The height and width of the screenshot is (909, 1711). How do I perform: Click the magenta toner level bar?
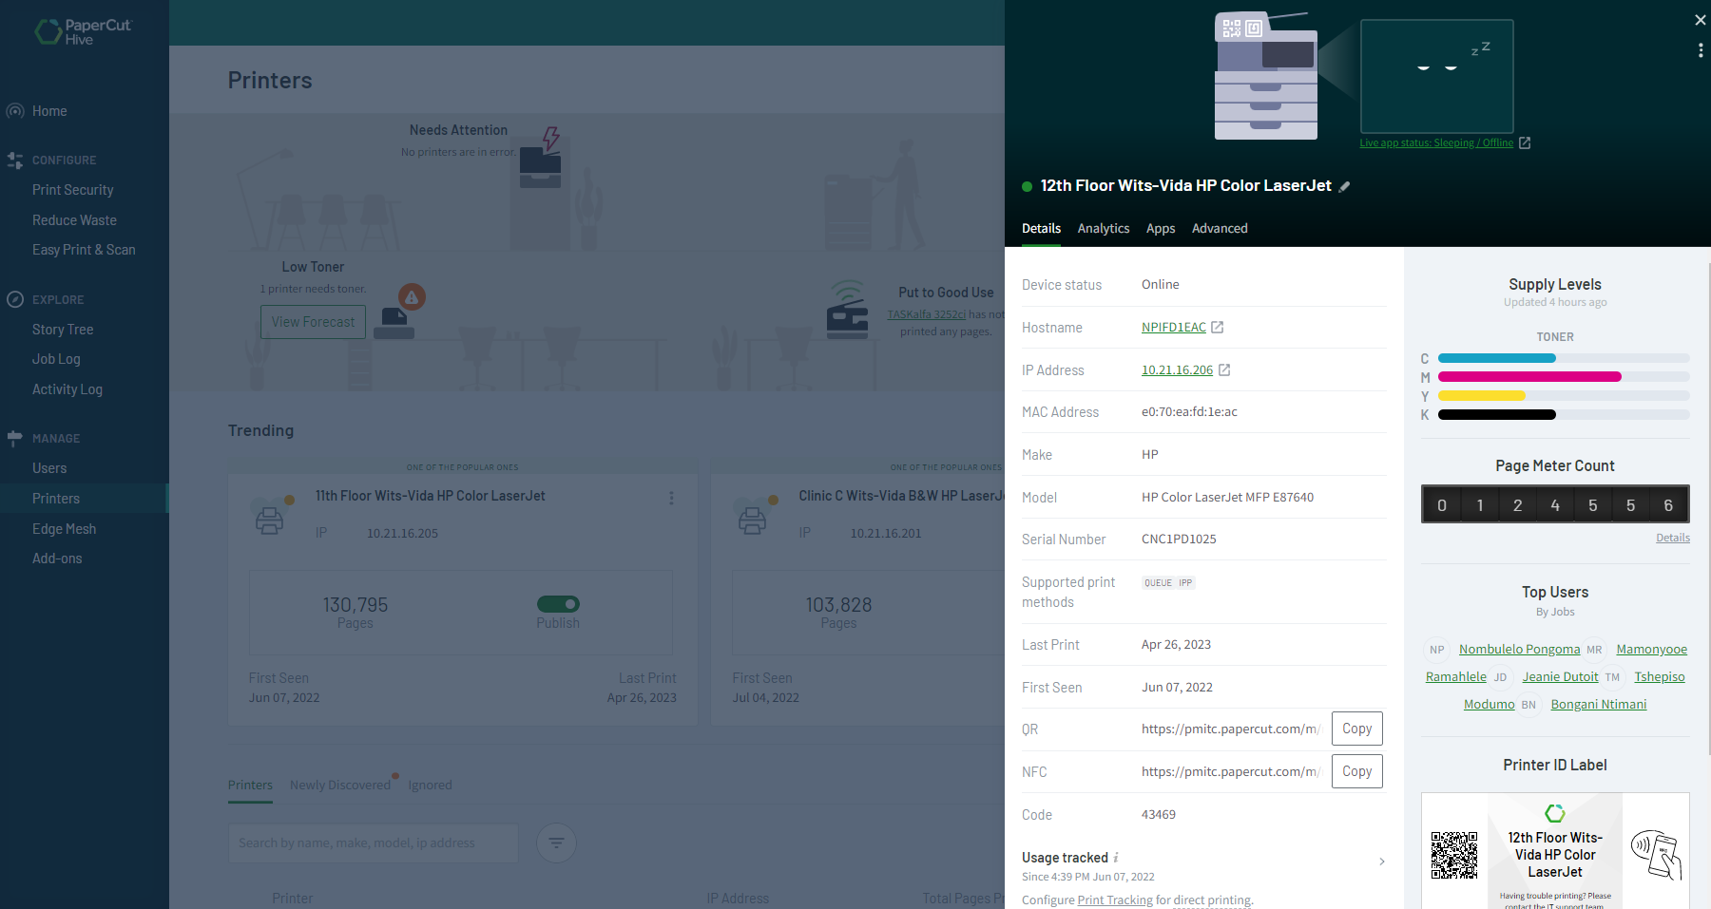(x=1564, y=377)
